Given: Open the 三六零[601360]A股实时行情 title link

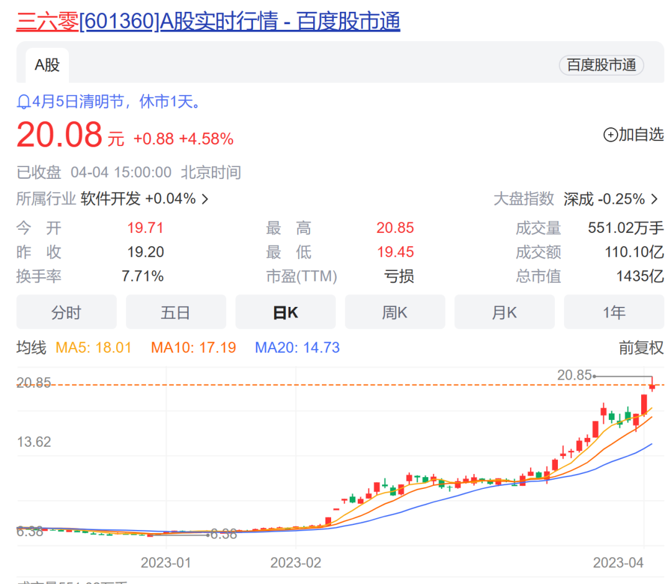Looking at the screenshot, I should (x=208, y=21).
